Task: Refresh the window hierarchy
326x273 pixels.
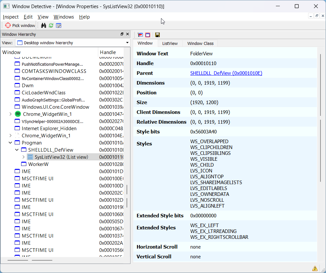Action: pyautogui.click(x=51, y=25)
